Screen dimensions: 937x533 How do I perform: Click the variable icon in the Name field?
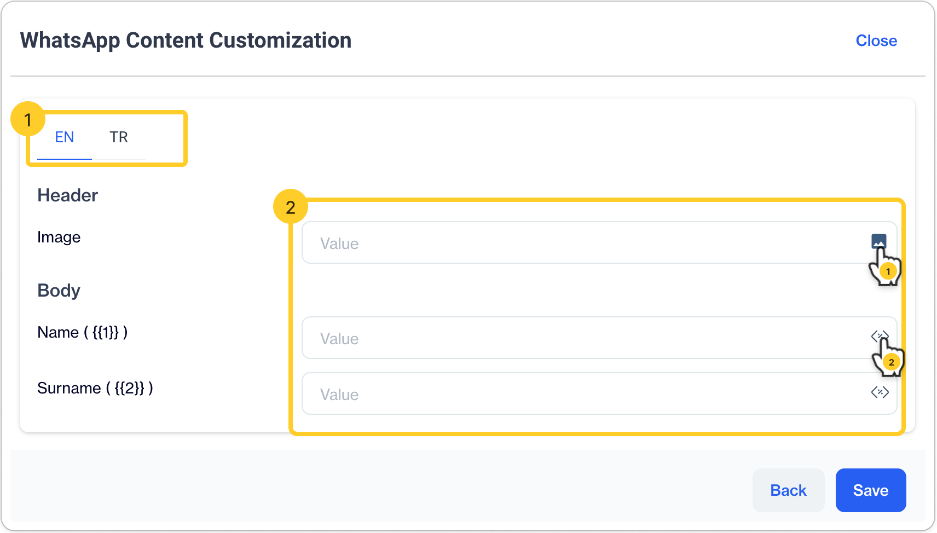point(880,336)
